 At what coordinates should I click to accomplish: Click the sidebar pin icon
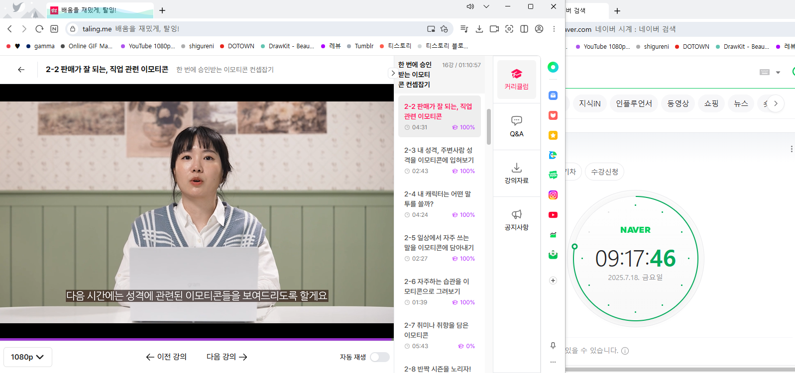pos(553,346)
